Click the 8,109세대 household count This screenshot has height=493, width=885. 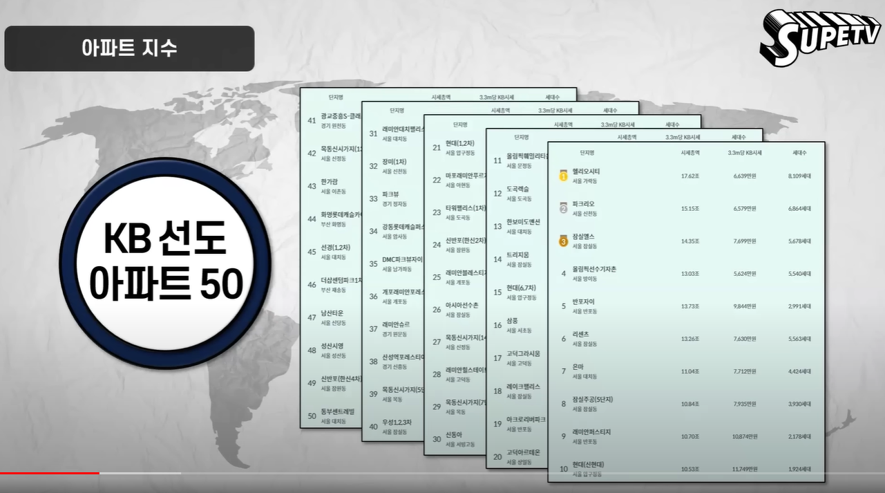tap(799, 176)
